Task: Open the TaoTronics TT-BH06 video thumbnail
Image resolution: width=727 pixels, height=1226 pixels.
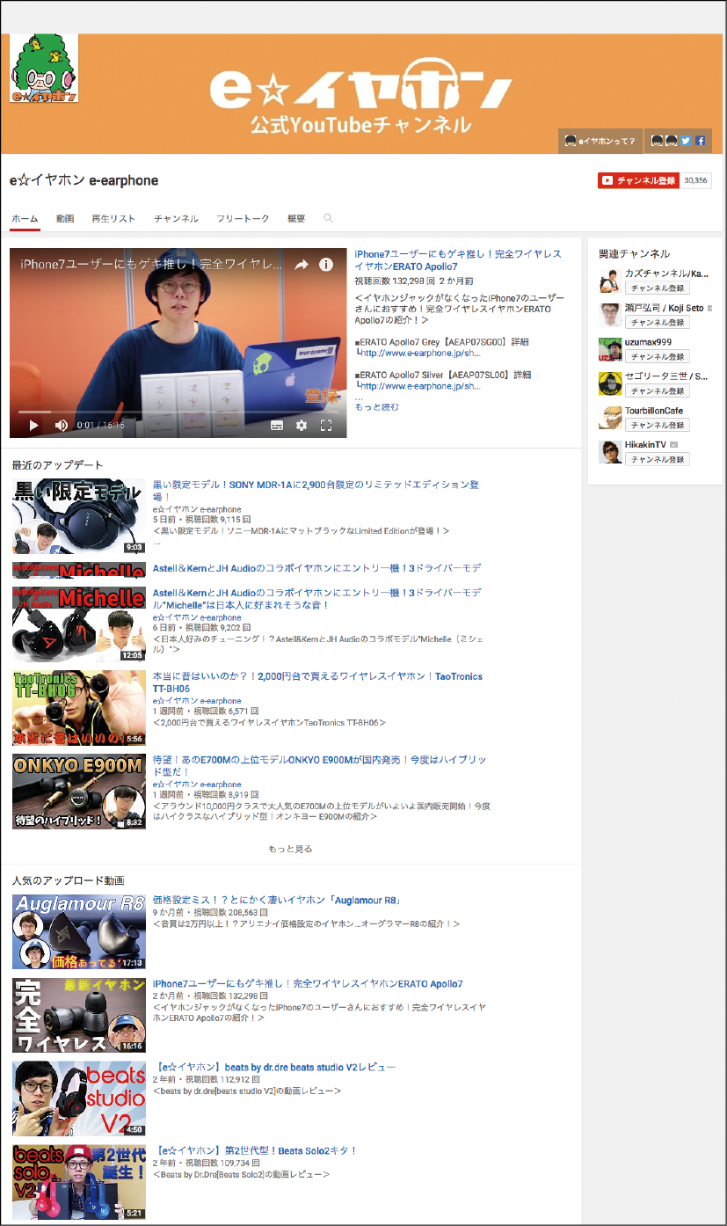Action: click(79, 708)
